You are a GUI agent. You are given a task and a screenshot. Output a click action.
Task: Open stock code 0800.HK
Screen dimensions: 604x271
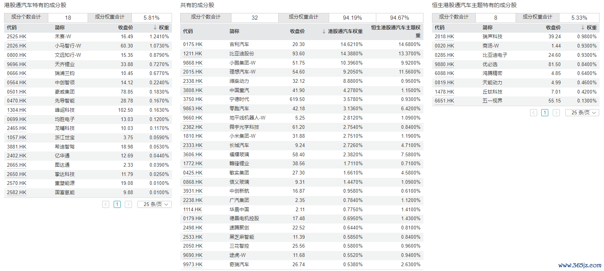(17, 55)
